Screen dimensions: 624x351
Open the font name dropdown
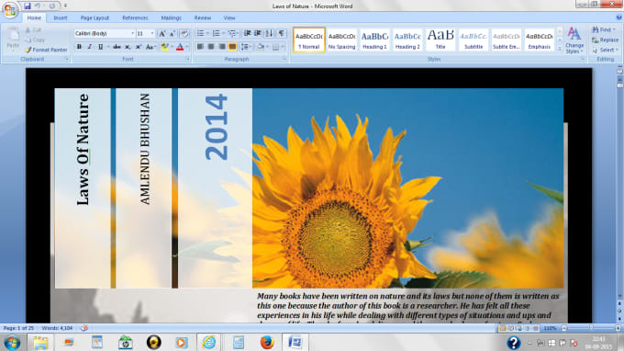point(132,34)
